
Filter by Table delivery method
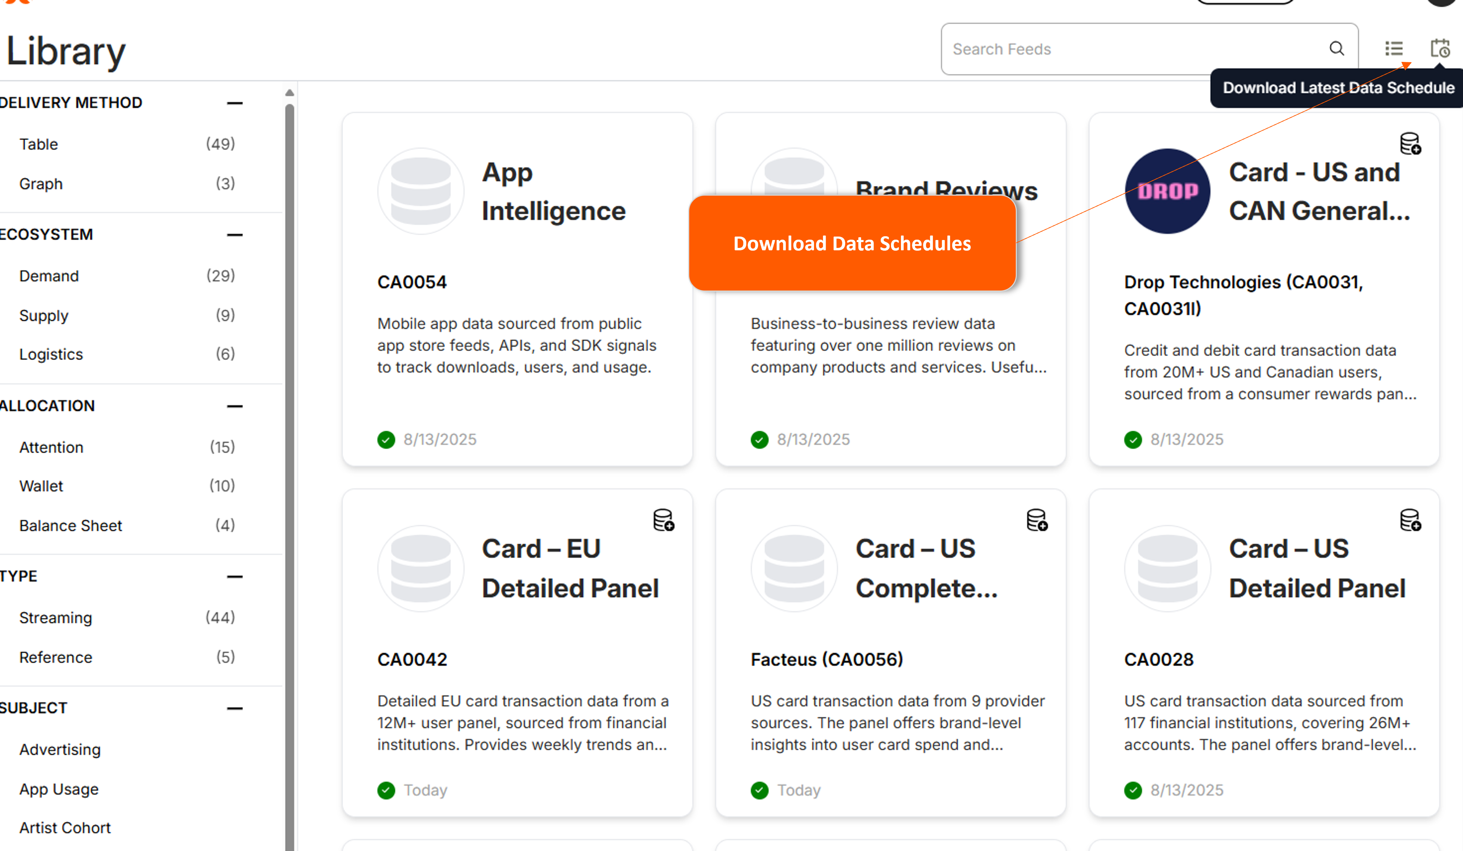39,144
